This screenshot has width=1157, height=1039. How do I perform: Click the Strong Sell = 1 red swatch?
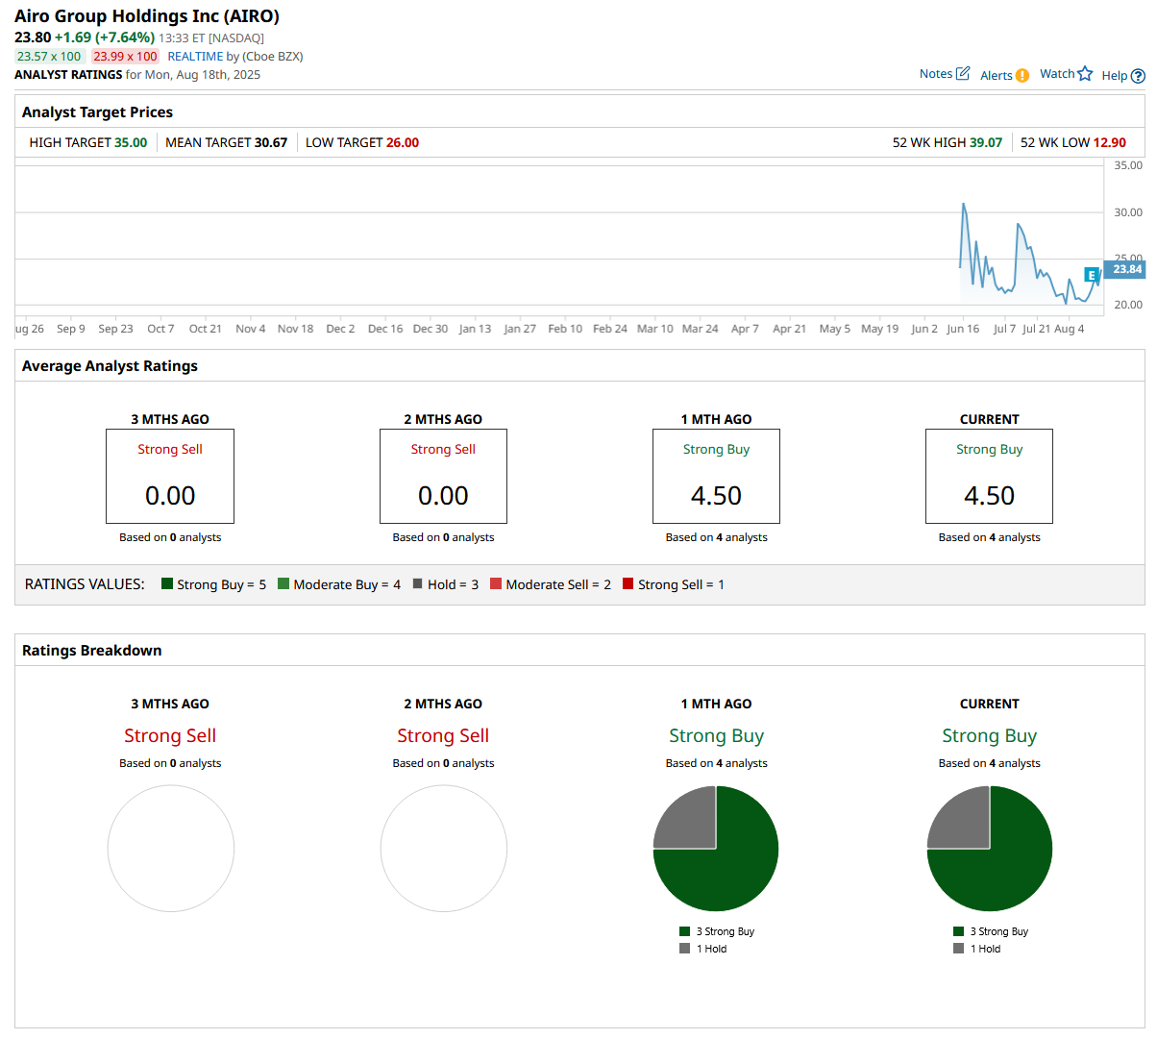[x=628, y=583]
